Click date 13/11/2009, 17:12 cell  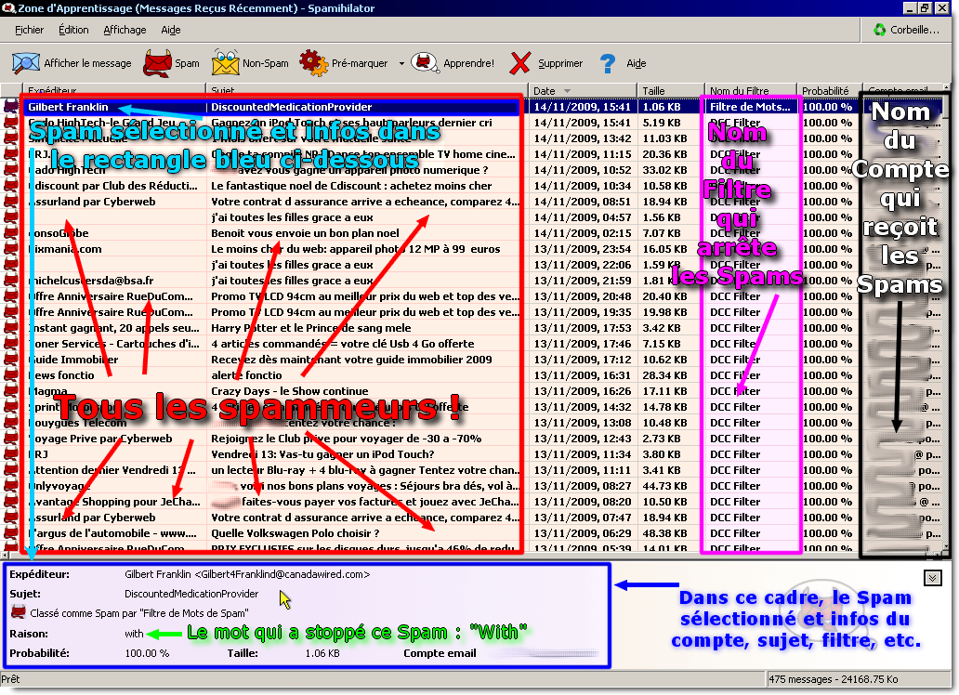point(583,360)
